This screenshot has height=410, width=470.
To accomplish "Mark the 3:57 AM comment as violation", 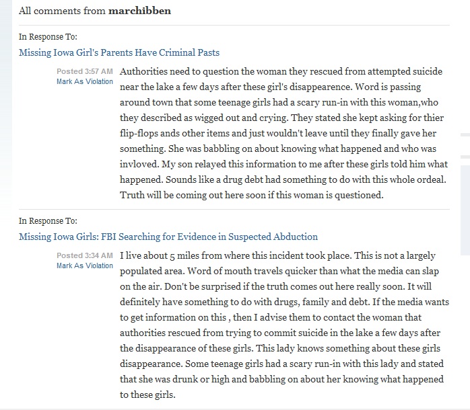I will tap(85, 81).
